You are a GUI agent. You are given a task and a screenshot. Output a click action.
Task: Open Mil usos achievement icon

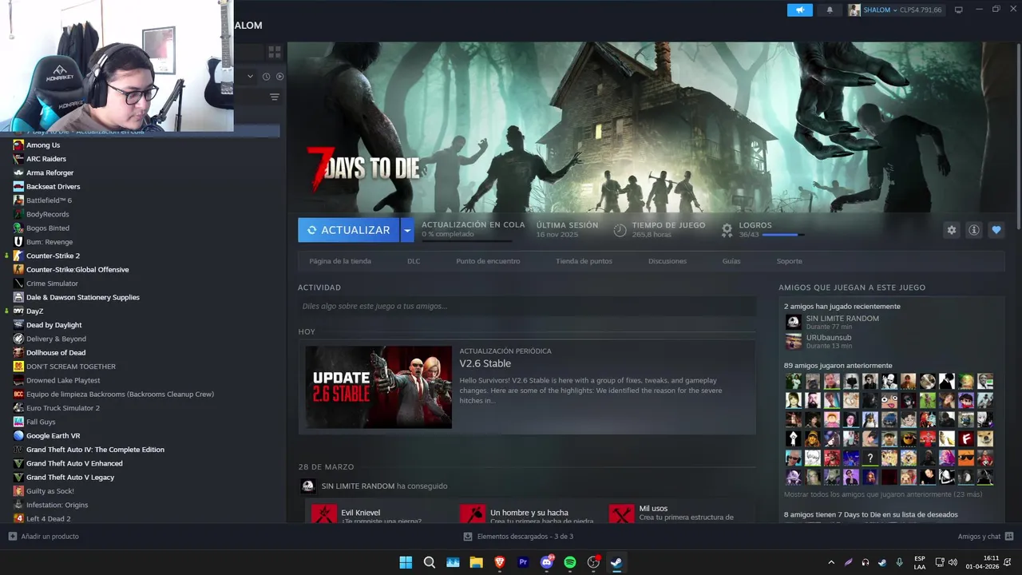[x=622, y=514]
